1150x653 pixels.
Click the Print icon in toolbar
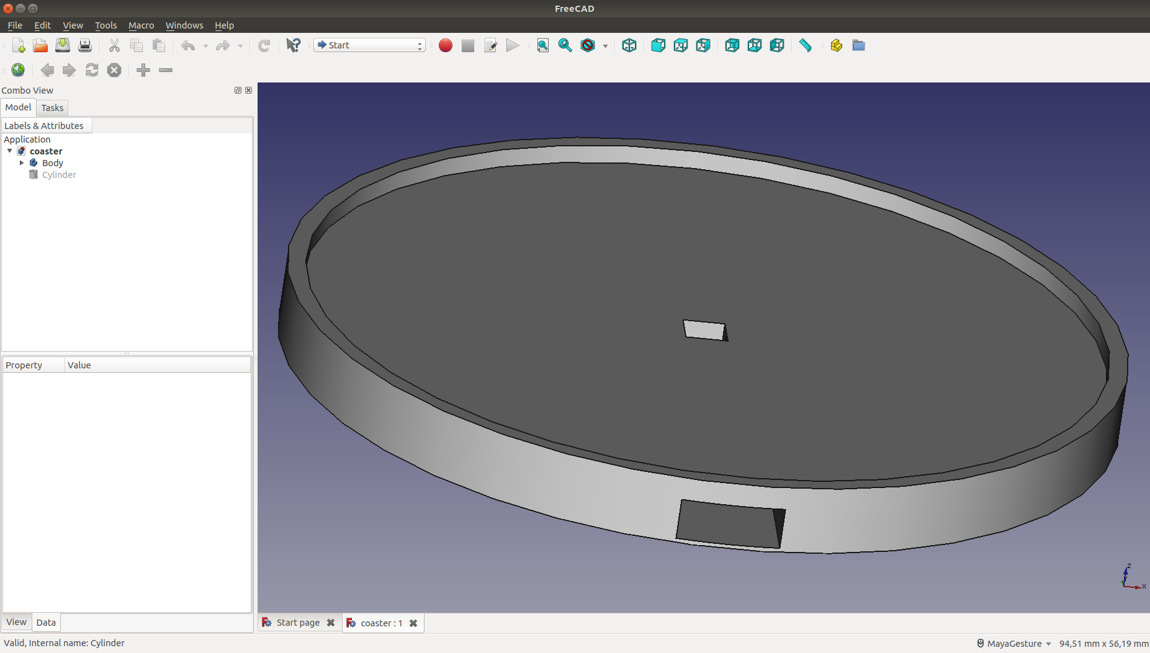[85, 45]
